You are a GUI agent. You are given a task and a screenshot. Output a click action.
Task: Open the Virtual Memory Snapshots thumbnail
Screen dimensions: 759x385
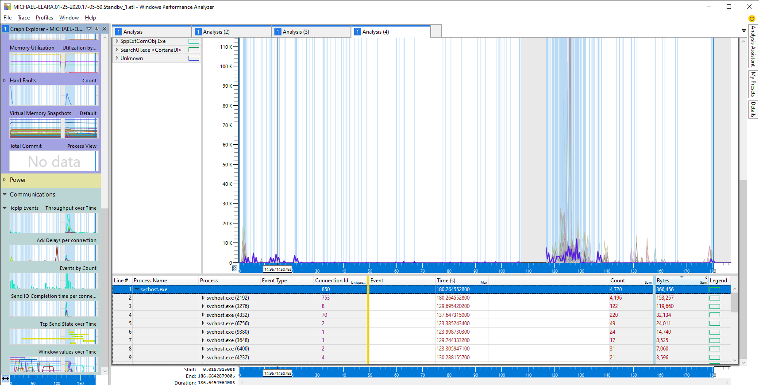[53, 128]
